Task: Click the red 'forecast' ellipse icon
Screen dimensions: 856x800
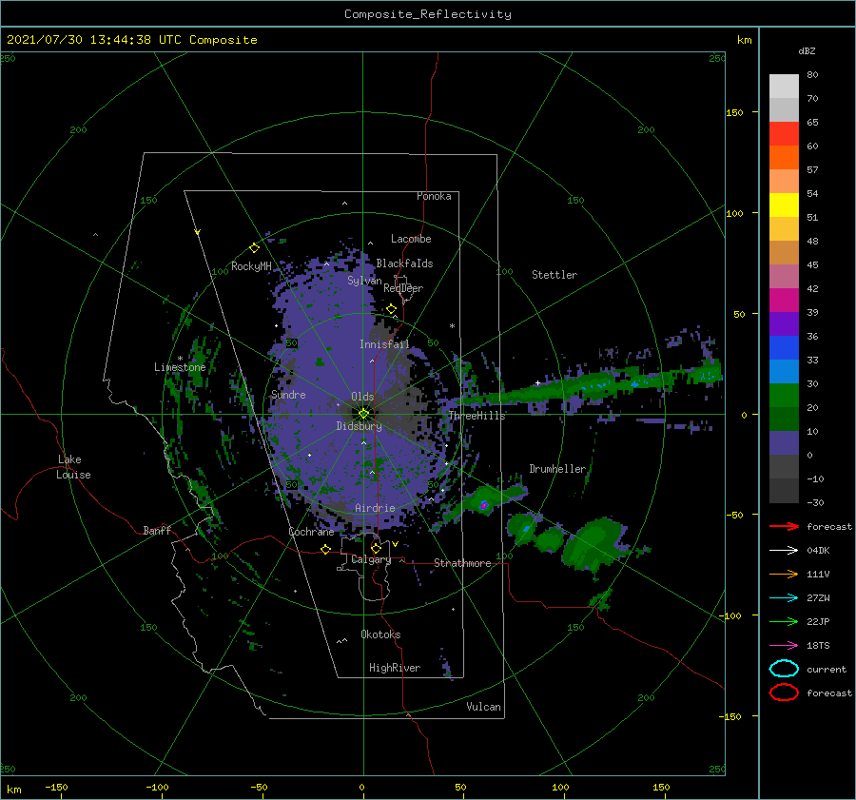Action: pyautogui.click(x=784, y=693)
